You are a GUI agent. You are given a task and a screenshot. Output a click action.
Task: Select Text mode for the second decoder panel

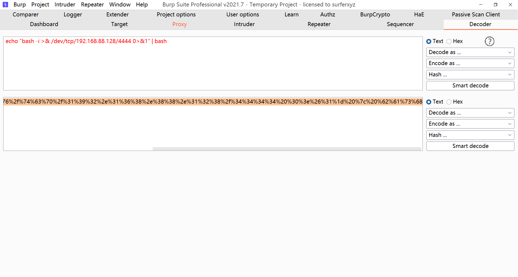(x=435, y=102)
